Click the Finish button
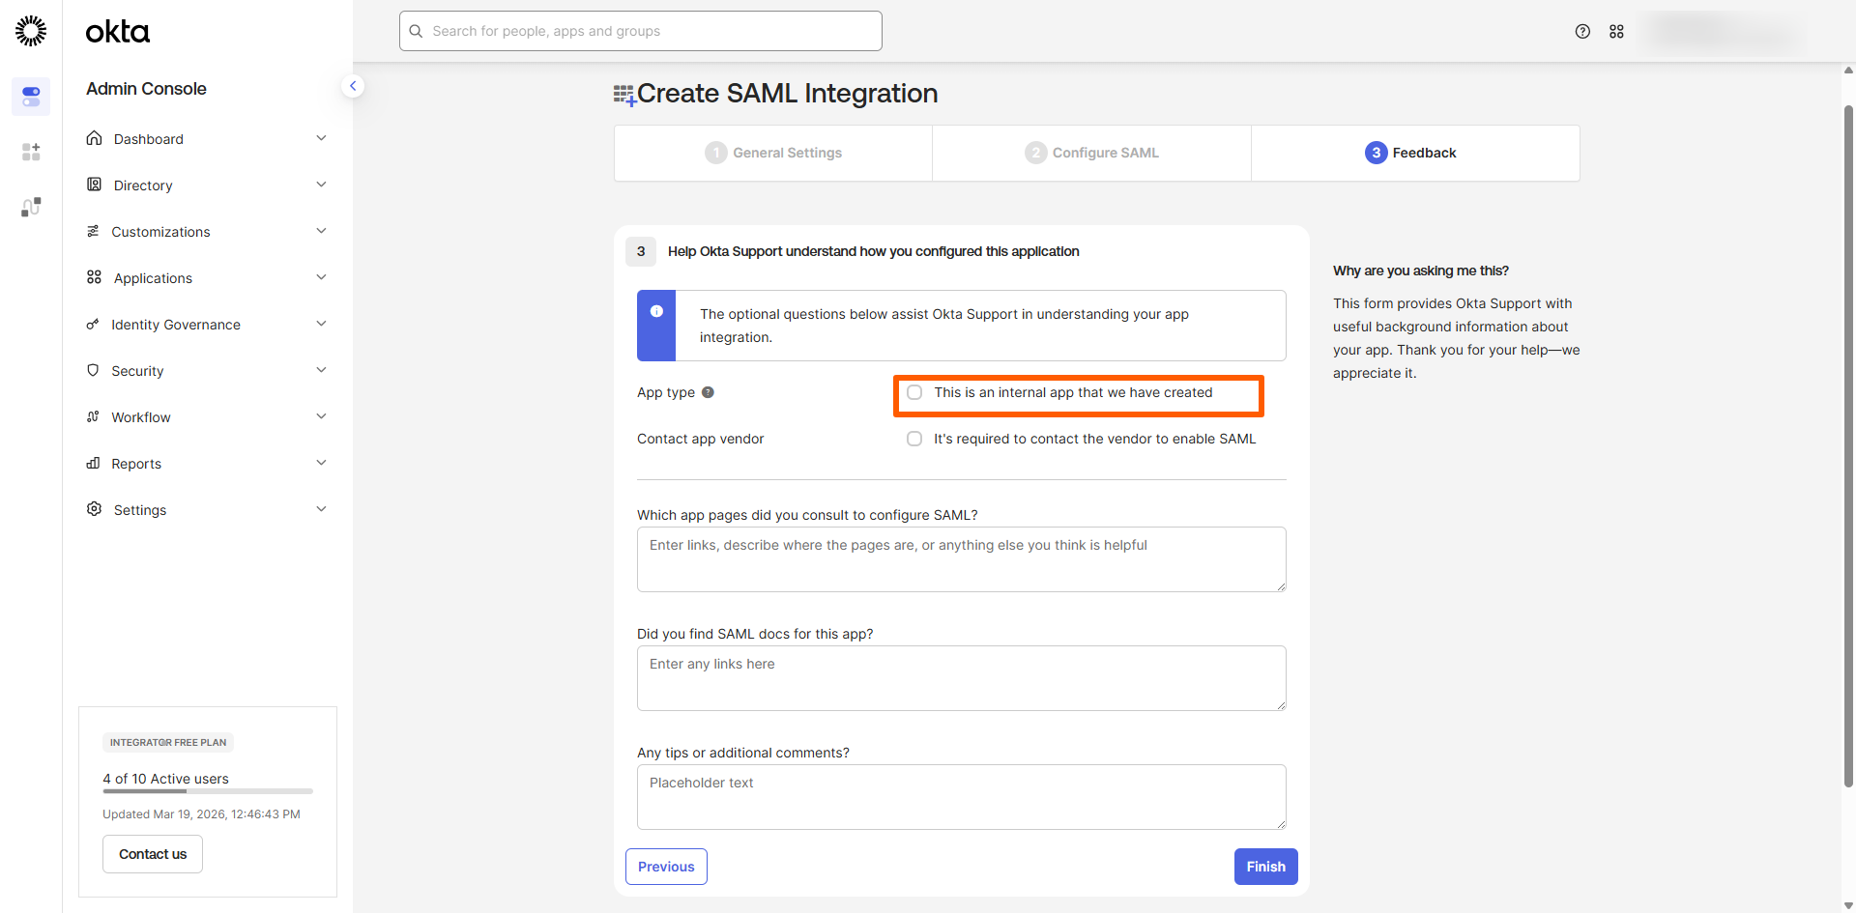Viewport: 1856px width, 913px height. [1265, 867]
